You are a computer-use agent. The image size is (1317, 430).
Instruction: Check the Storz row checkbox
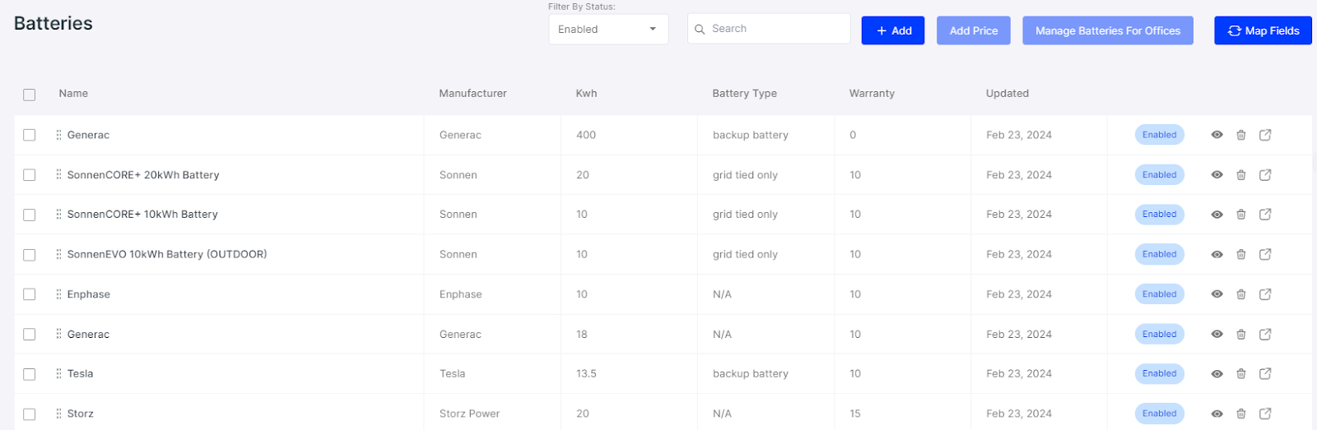point(30,414)
